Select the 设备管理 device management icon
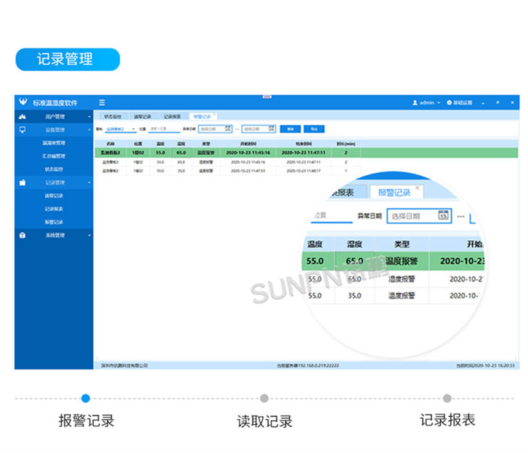The height and width of the screenshot is (453, 528). tap(23, 130)
